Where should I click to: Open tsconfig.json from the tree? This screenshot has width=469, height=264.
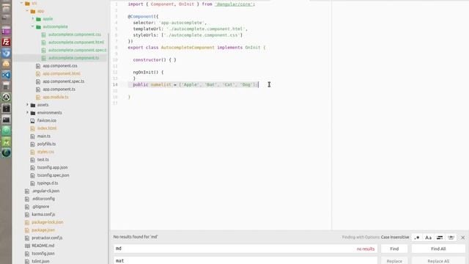[x=43, y=254]
